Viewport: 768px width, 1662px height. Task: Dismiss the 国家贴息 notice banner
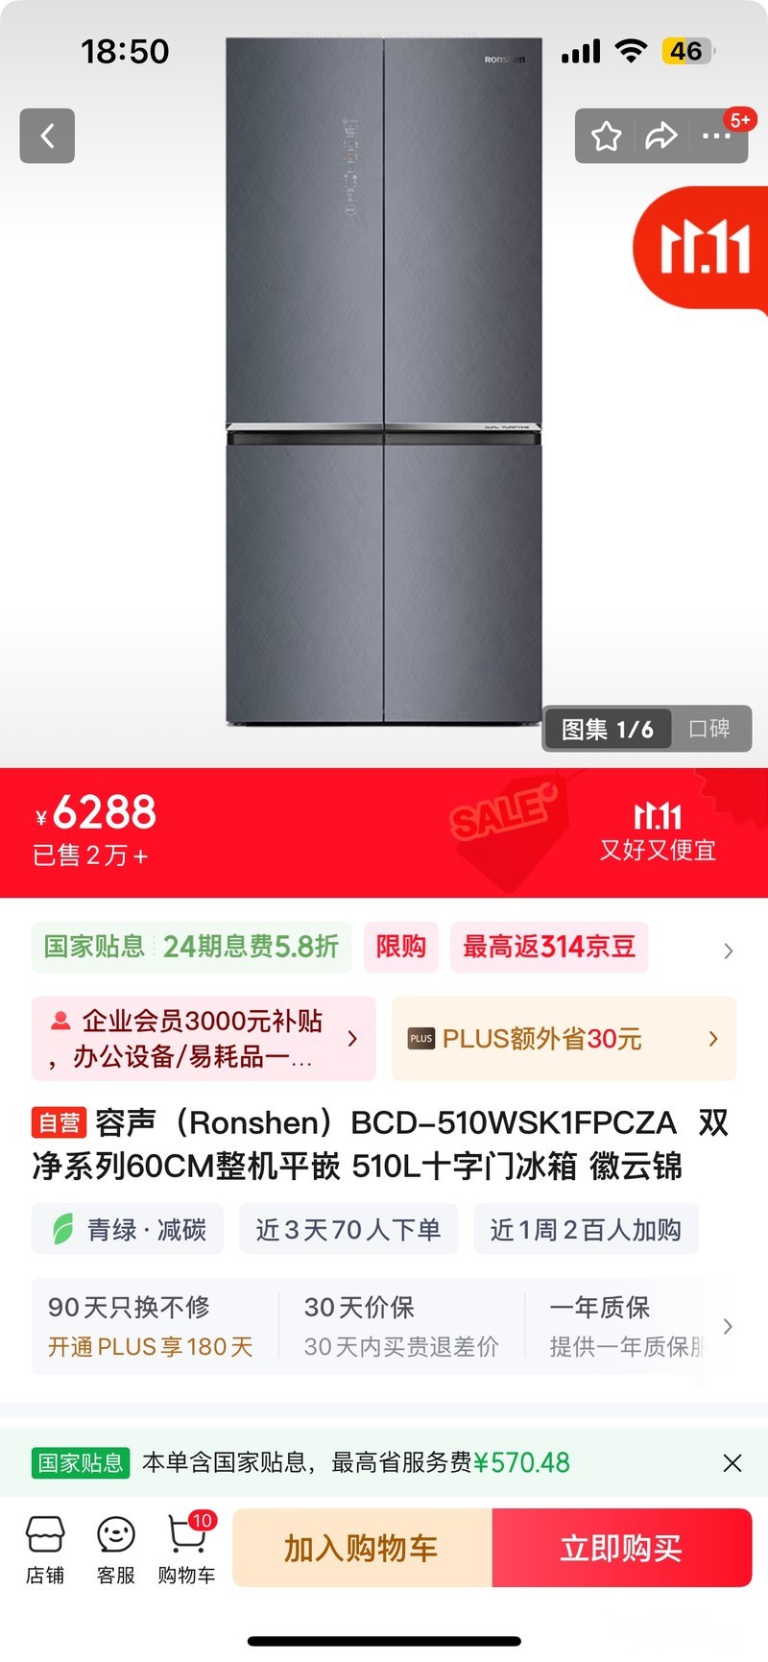click(732, 1462)
